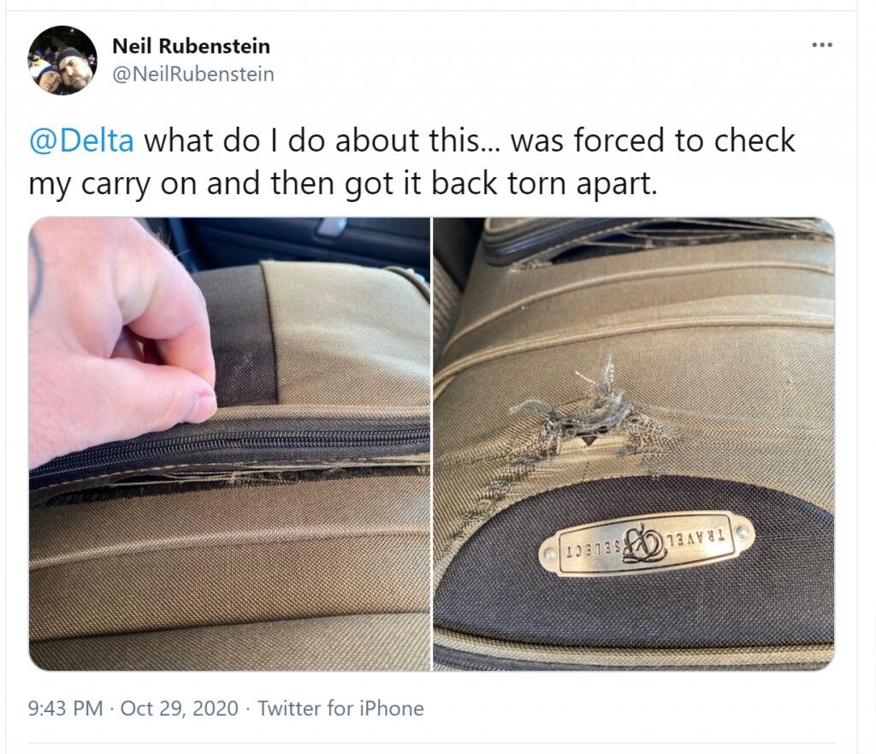Screen dimensions: 876x754
Task: Open the @NeilRubenstein handle link
Action: [x=193, y=74]
